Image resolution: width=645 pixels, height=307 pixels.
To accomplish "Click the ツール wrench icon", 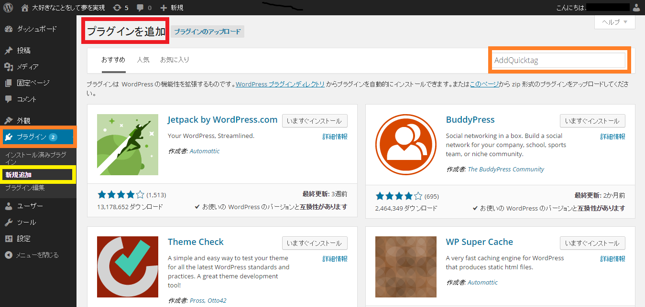I will tap(8, 222).
